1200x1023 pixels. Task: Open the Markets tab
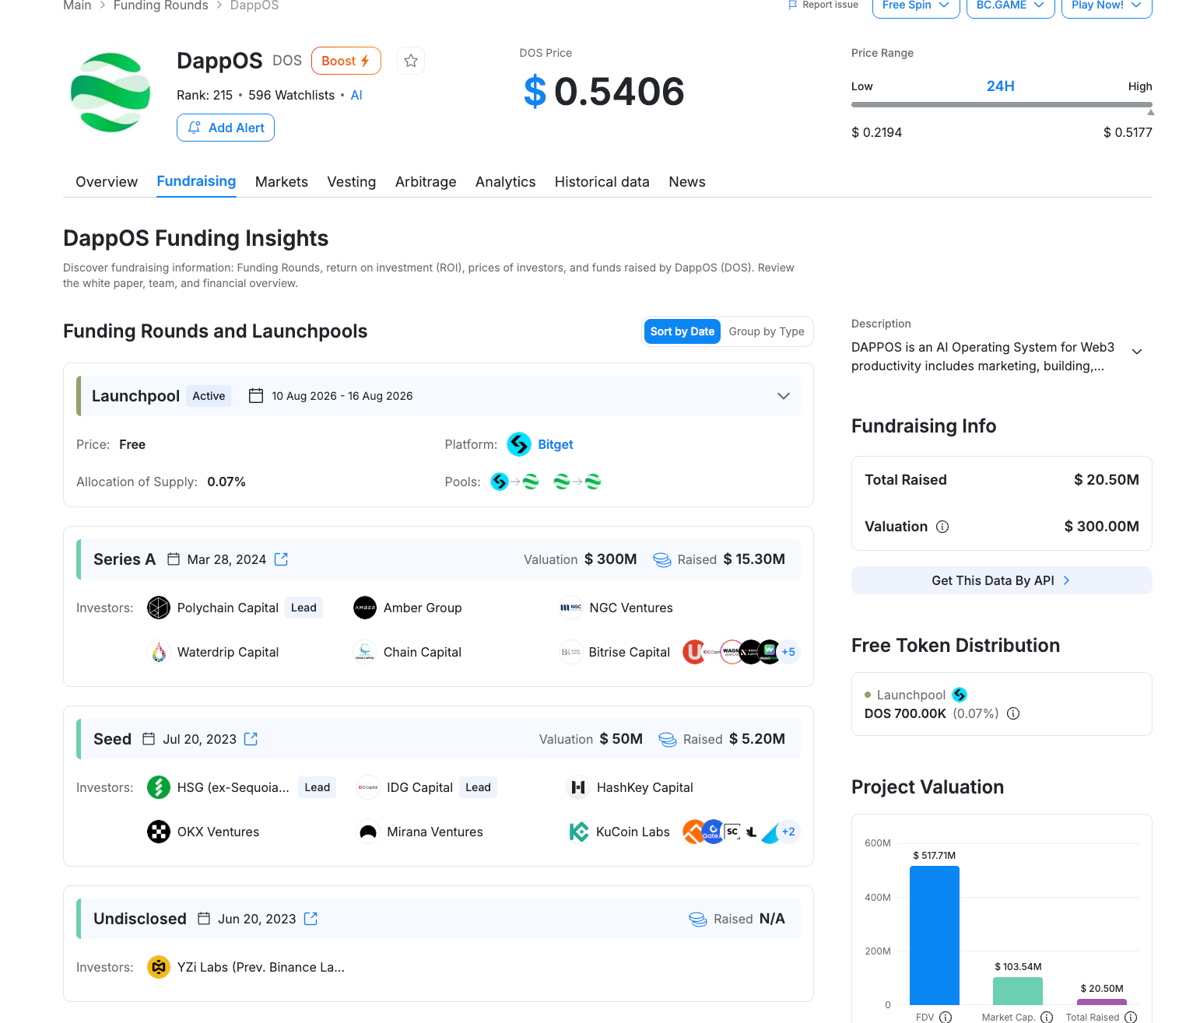pyautogui.click(x=282, y=182)
